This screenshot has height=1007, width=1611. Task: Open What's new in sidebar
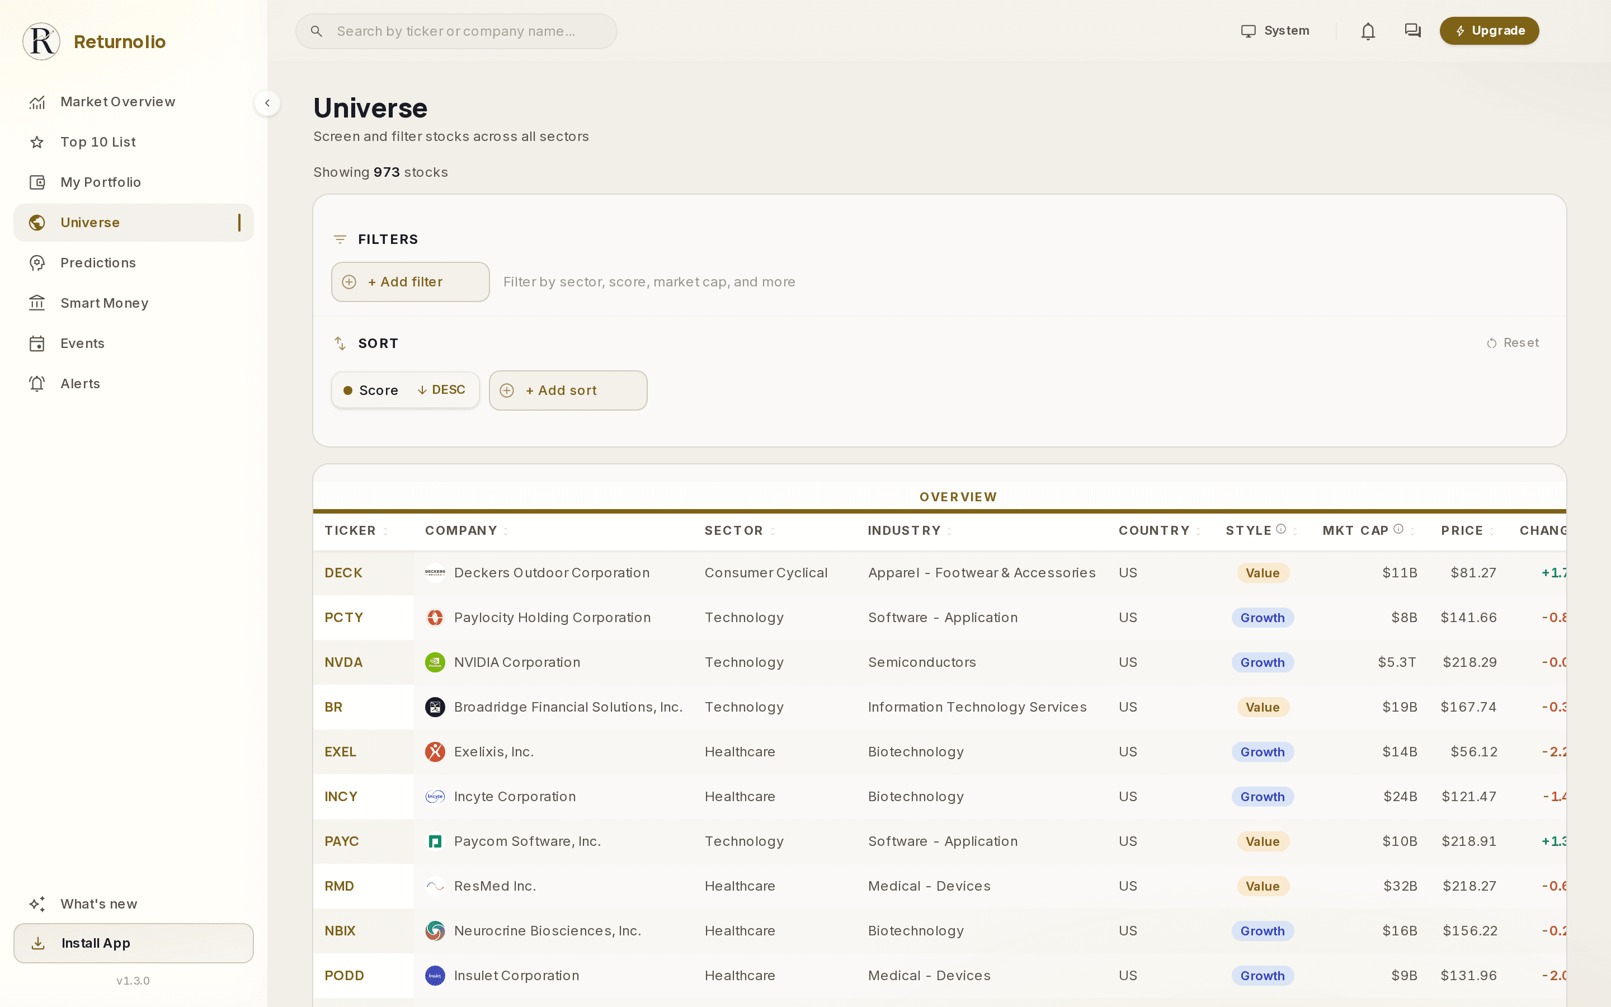point(133,904)
